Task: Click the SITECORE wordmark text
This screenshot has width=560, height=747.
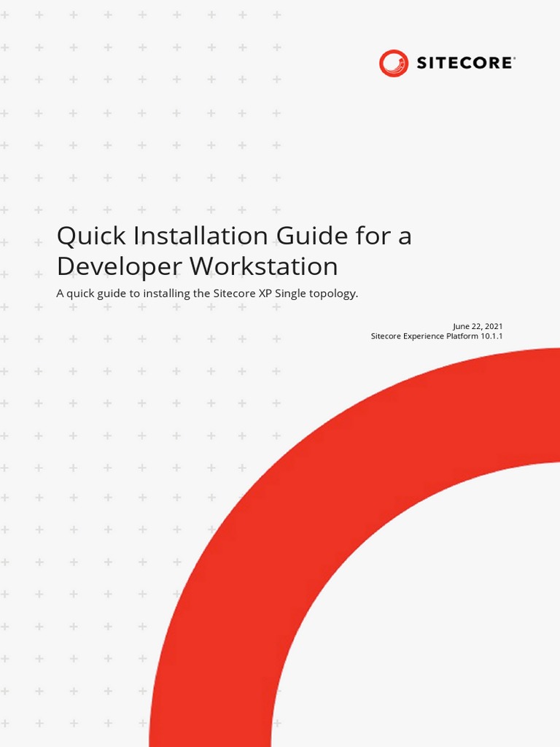Action: (x=466, y=63)
